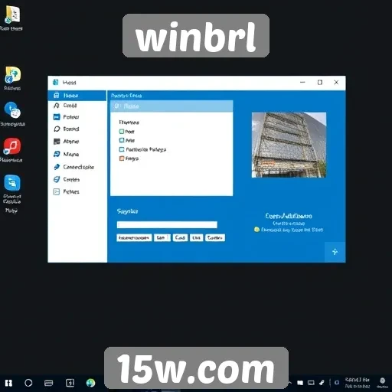
Task: Click the blue icon left of the tray clock
Action: (x=337, y=382)
